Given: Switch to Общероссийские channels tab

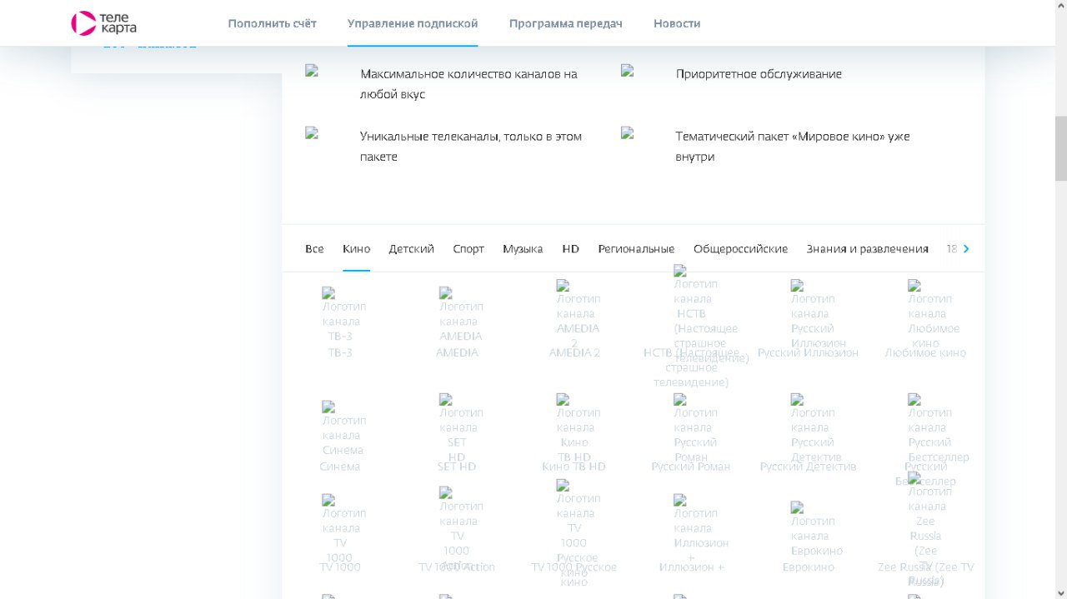Looking at the screenshot, I should [740, 248].
